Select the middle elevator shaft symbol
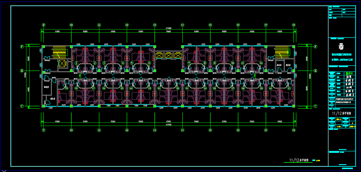 click(169, 55)
